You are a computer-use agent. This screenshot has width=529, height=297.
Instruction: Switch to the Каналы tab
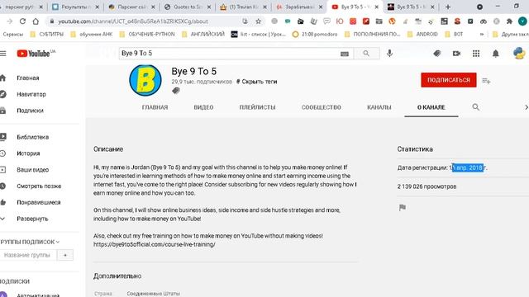coord(379,107)
